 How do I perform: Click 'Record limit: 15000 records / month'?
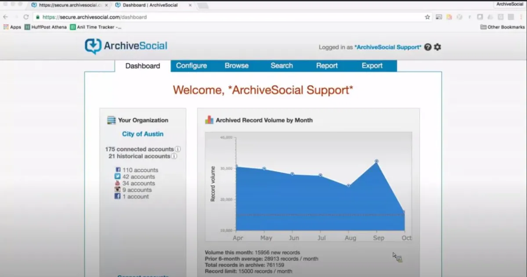click(248, 271)
